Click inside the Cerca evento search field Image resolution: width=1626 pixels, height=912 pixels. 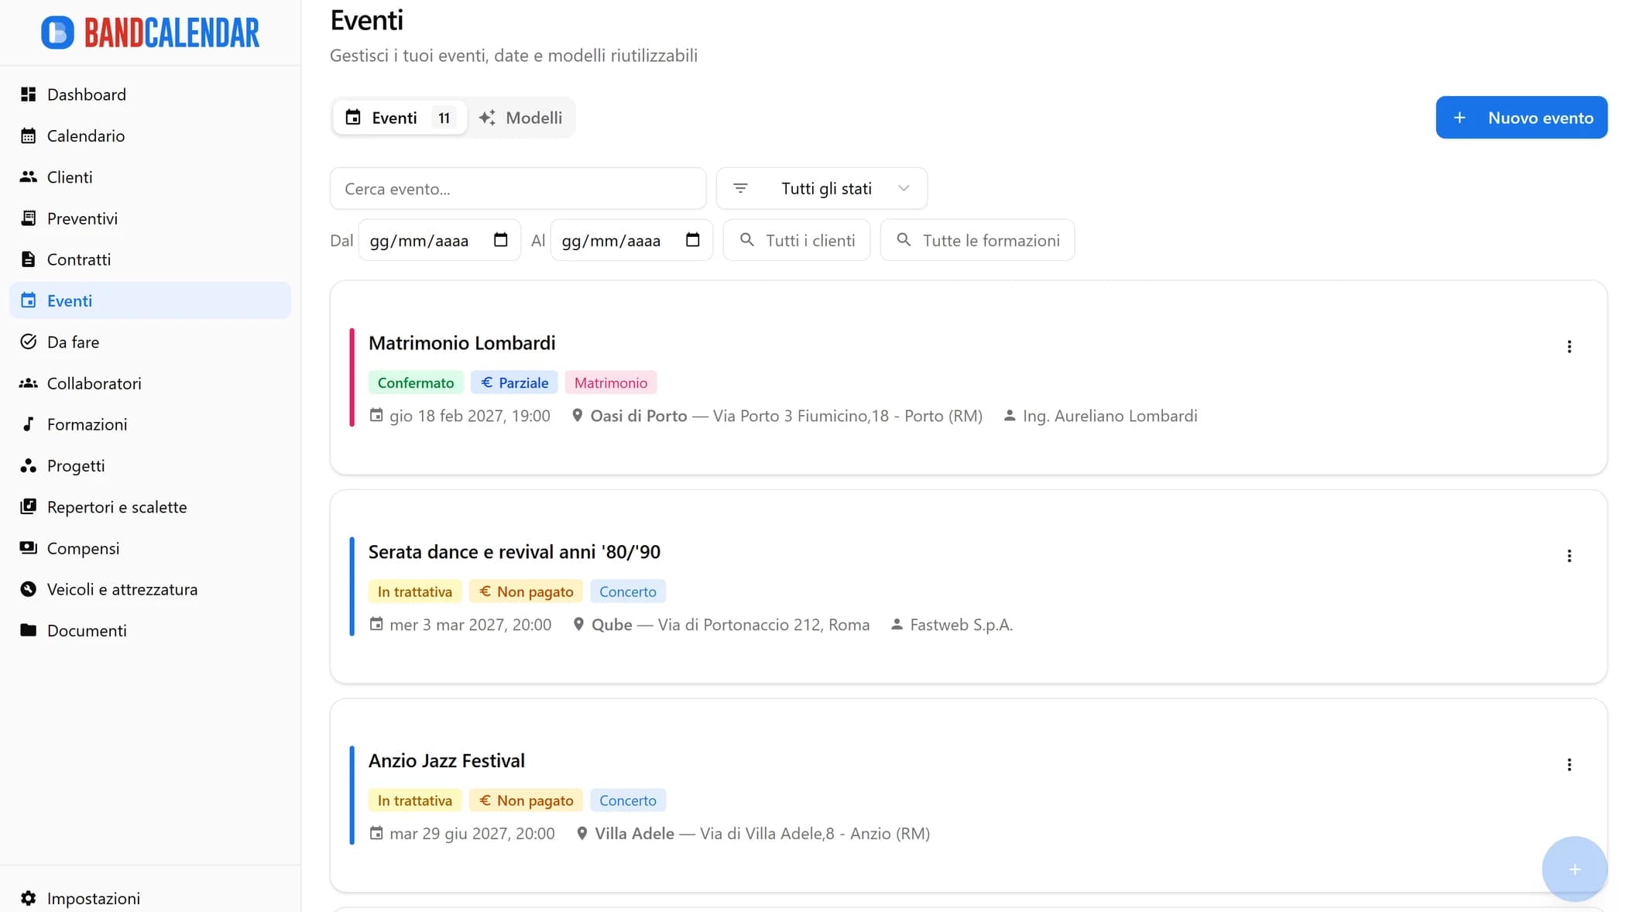tap(517, 188)
